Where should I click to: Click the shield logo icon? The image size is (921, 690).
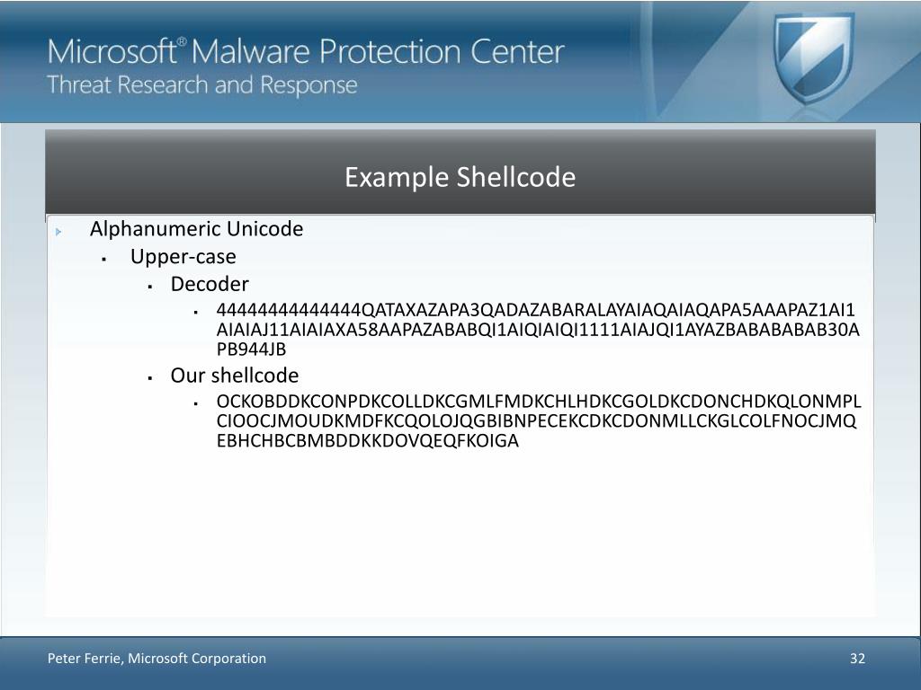click(x=813, y=57)
